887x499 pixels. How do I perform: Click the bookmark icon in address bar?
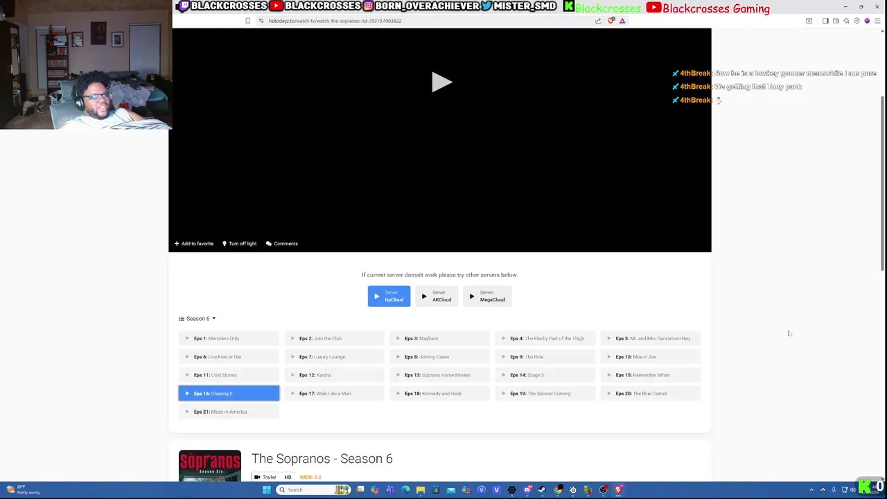(247, 21)
